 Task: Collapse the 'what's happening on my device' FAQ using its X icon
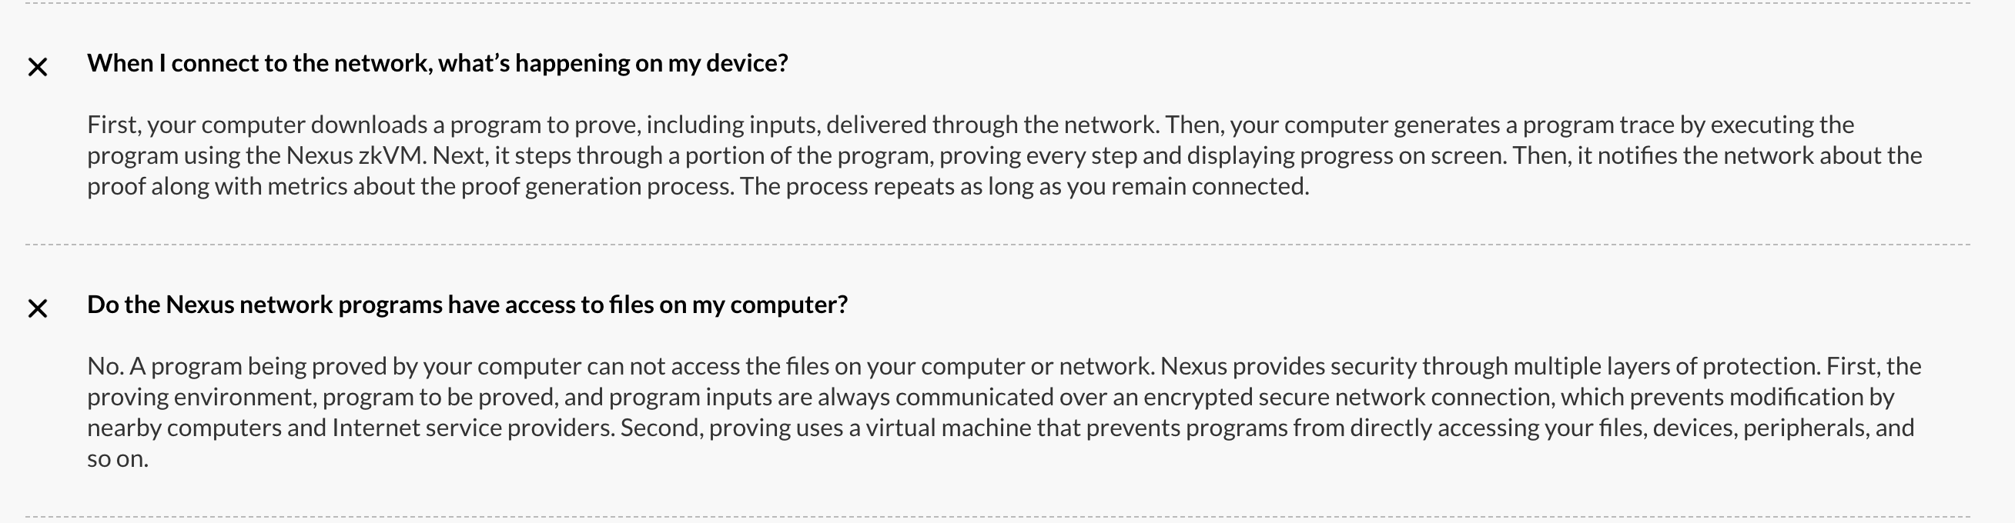pos(38,67)
